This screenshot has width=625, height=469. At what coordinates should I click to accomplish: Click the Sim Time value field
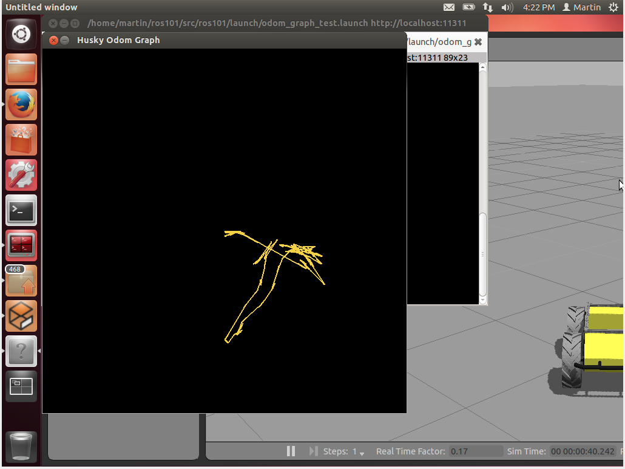583,451
